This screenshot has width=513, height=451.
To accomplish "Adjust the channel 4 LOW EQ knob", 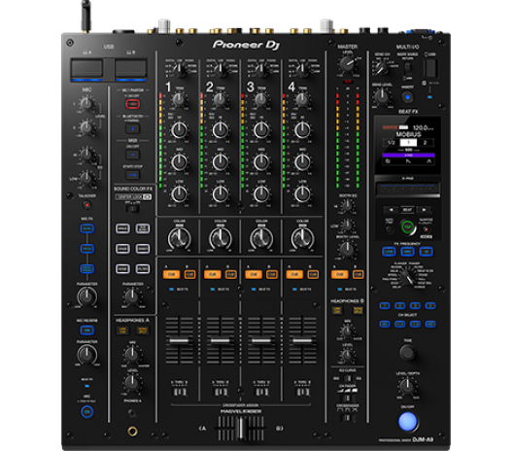I will coord(302,194).
